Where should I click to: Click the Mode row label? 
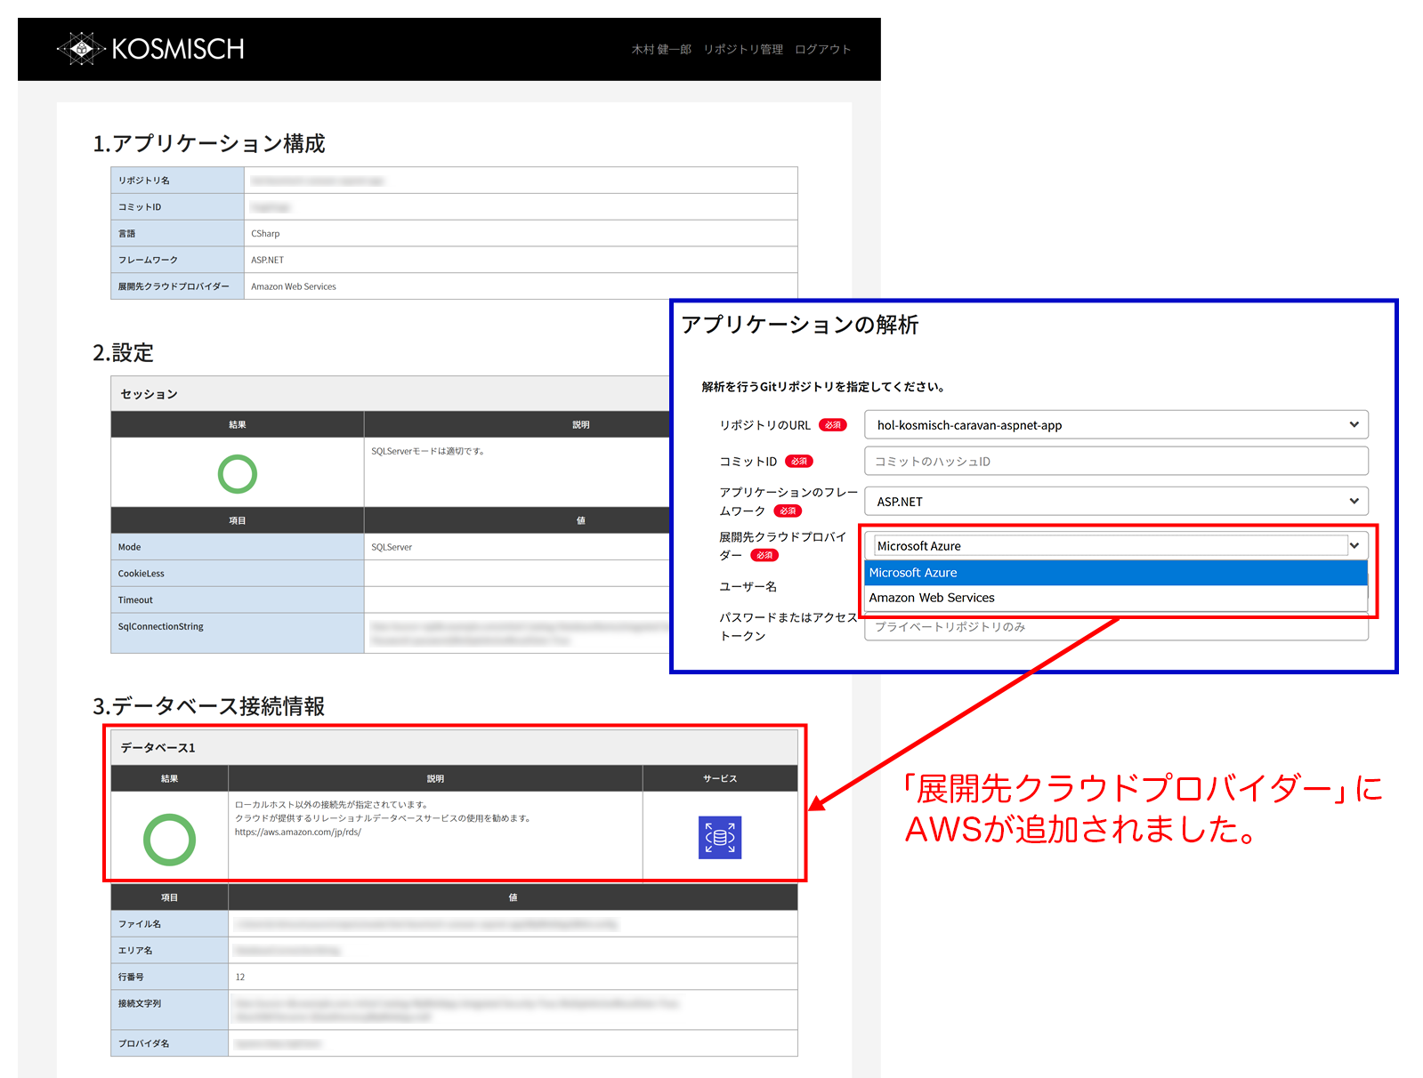click(x=237, y=547)
